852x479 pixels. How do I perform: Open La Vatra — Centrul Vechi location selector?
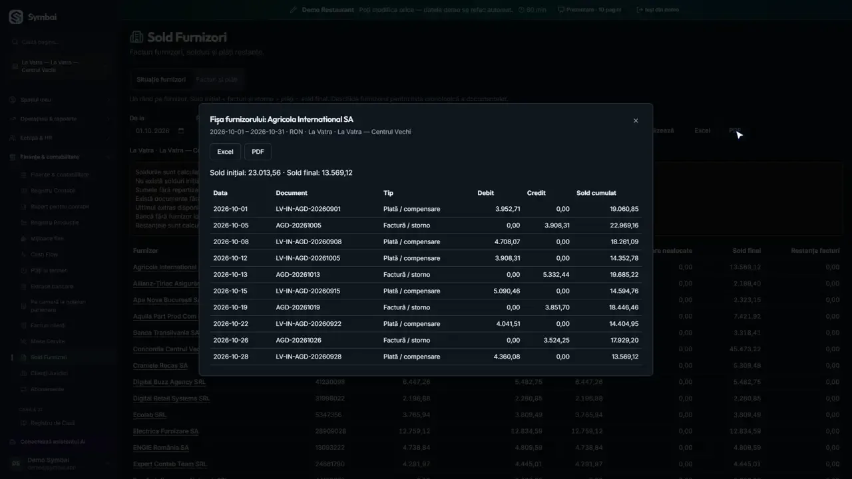59,66
